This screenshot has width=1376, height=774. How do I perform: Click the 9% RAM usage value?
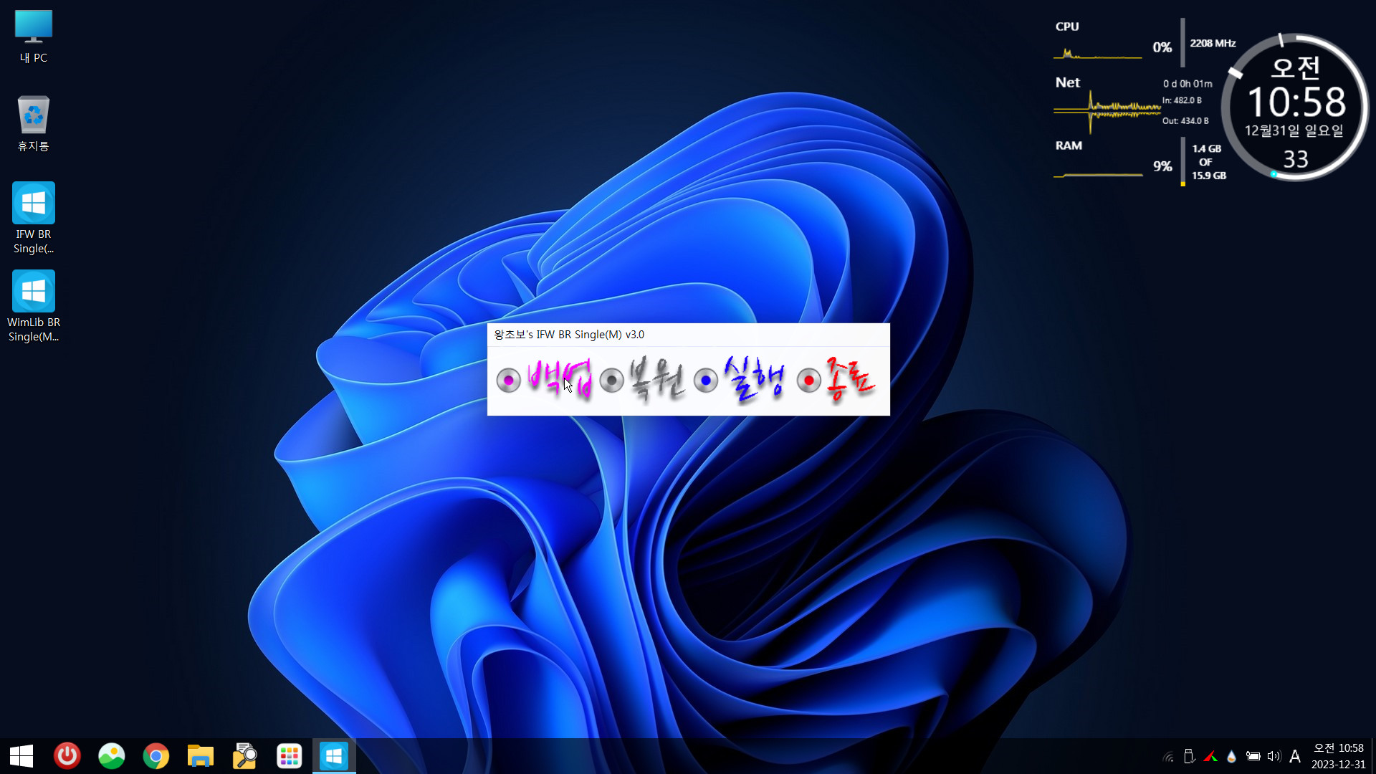[x=1162, y=166]
